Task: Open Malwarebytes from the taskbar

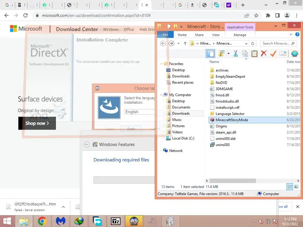Action: 61,221
